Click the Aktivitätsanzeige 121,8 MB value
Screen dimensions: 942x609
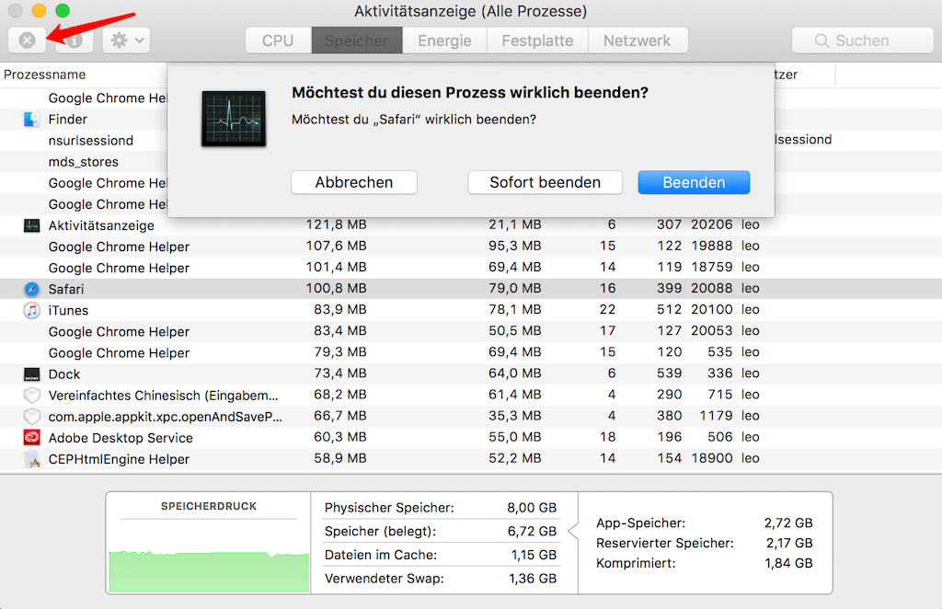pyautogui.click(x=337, y=224)
